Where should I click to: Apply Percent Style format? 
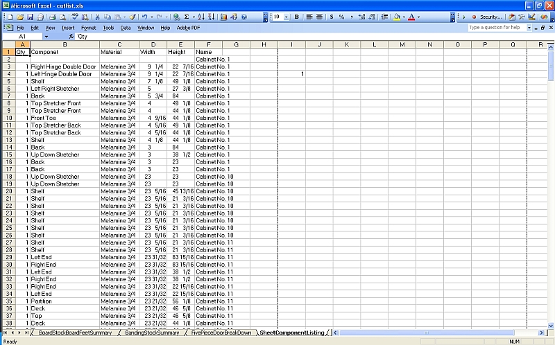(341, 17)
